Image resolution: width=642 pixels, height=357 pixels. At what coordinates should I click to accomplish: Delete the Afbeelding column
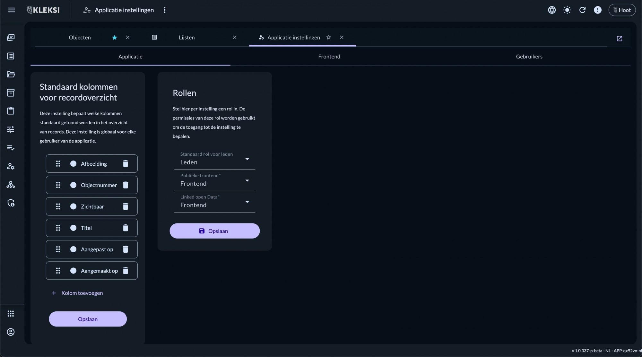pyautogui.click(x=126, y=164)
